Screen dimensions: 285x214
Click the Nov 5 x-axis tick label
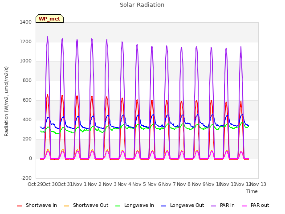139,184
